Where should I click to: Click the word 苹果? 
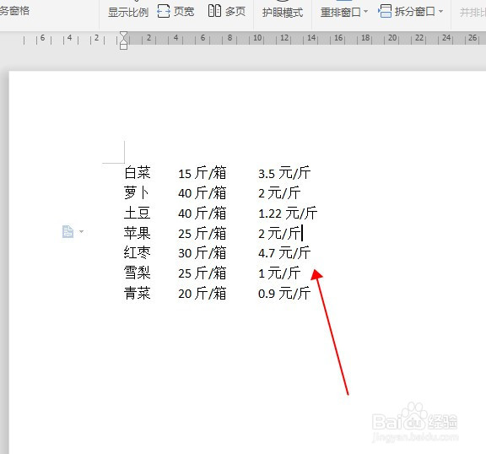tap(138, 233)
